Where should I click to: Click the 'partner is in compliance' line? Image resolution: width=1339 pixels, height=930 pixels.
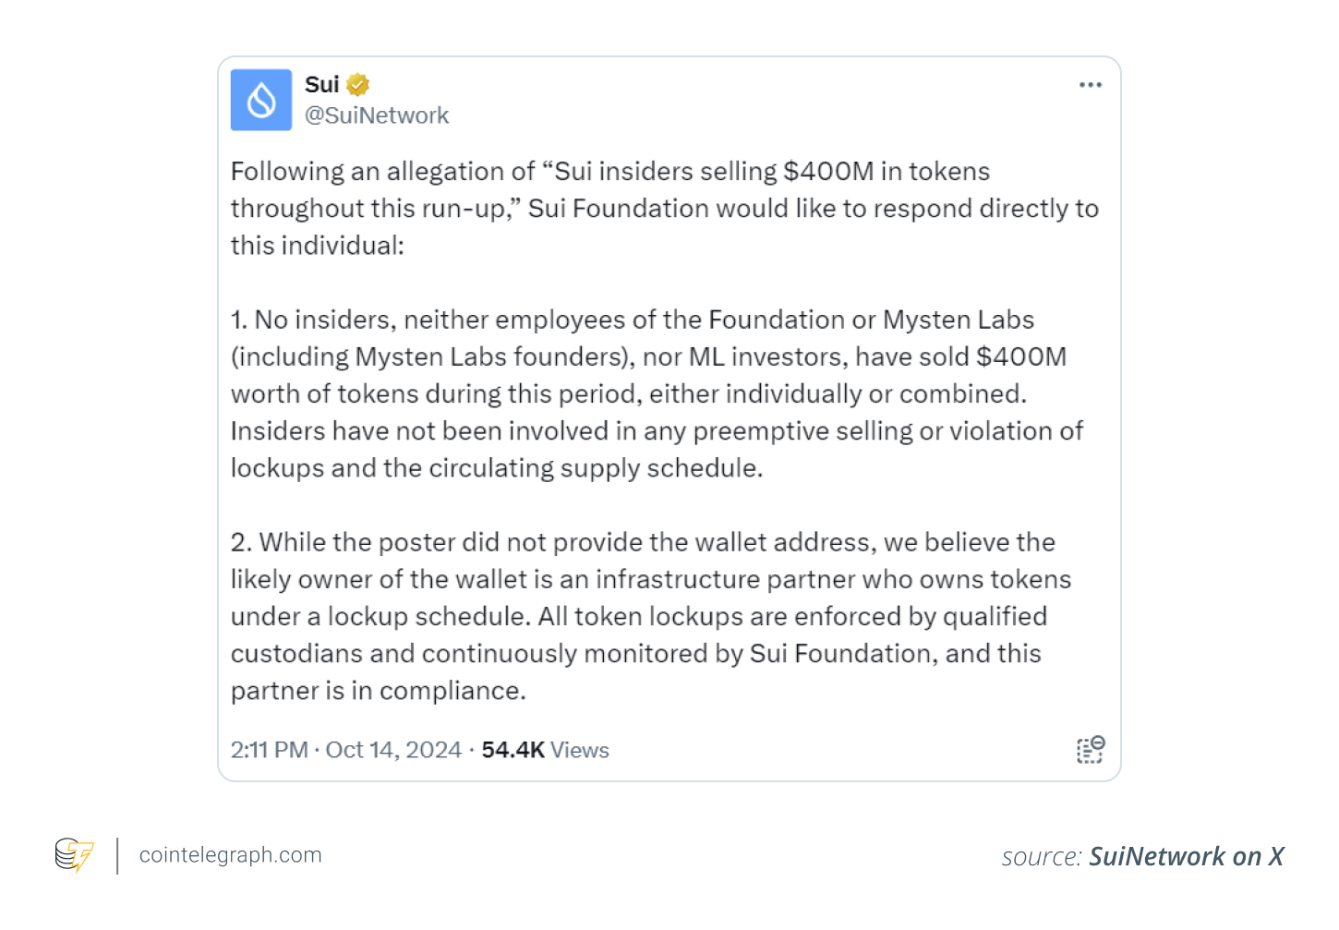[379, 691]
